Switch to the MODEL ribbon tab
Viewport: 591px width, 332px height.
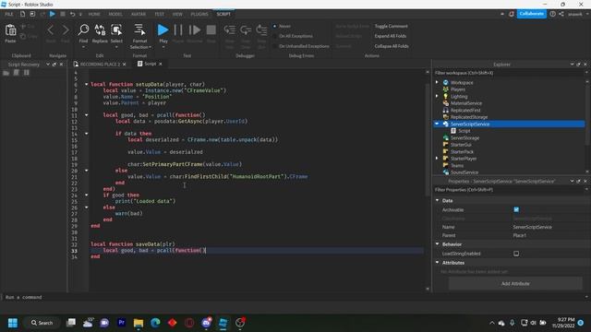coord(115,14)
